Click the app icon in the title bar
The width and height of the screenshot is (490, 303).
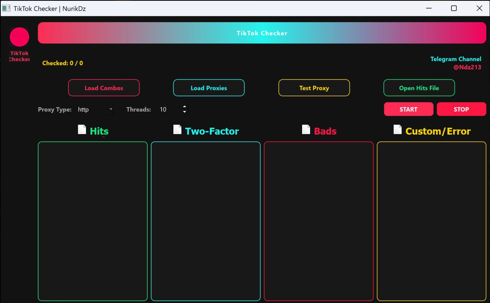[6, 8]
